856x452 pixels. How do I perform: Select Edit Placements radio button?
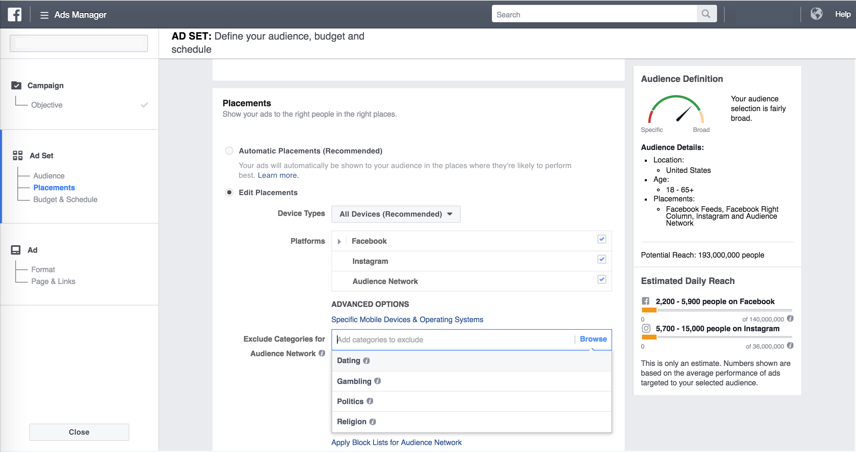coord(229,192)
